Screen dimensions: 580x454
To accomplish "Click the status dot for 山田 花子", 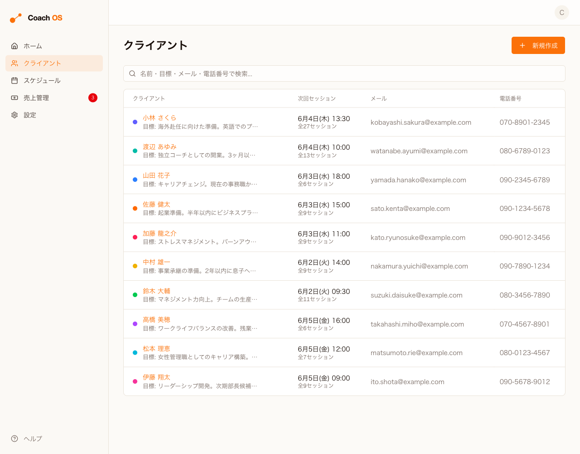I will (135, 180).
